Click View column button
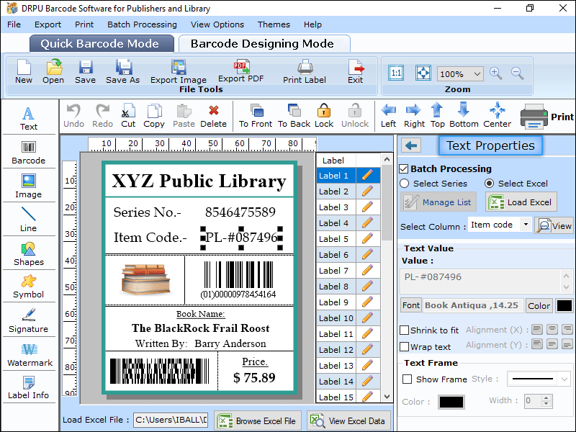The width and height of the screenshot is (576, 432). (554, 225)
